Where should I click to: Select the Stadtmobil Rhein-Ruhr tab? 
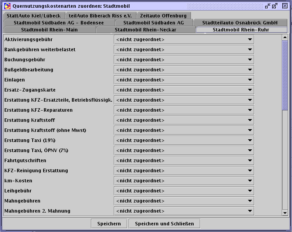tap(241, 30)
